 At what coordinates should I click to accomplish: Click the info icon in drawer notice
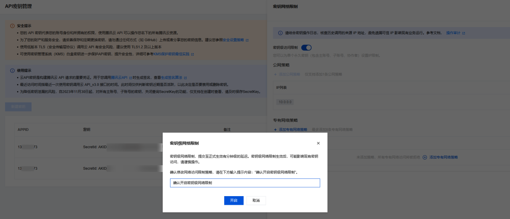pyautogui.click(x=280, y=33)
